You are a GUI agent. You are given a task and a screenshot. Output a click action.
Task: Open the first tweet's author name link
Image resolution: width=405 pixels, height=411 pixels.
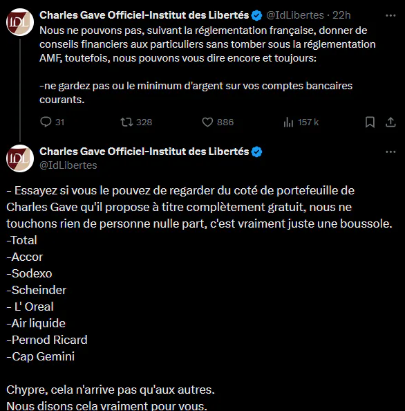point(144,15)
